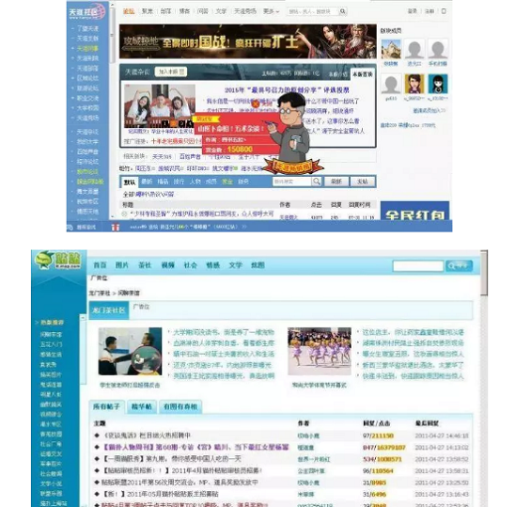Screen dimensions: 531x507
Task: Open the castle-photo member avatar
Action: (391, 49)
